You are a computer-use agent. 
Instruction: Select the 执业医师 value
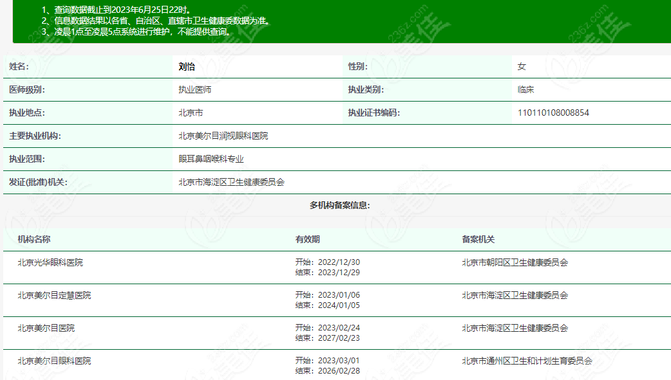coord(194,90)
